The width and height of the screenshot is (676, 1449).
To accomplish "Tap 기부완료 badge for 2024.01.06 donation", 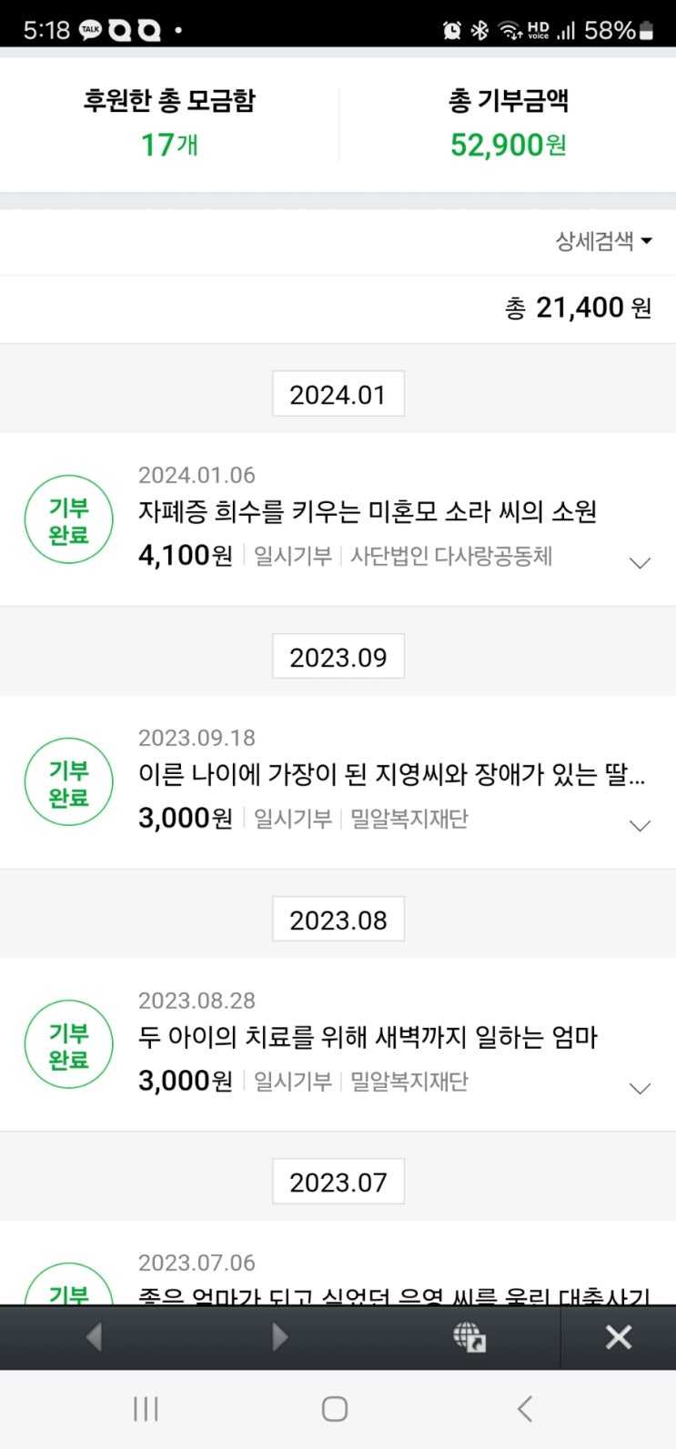I will tap(69, 520).
